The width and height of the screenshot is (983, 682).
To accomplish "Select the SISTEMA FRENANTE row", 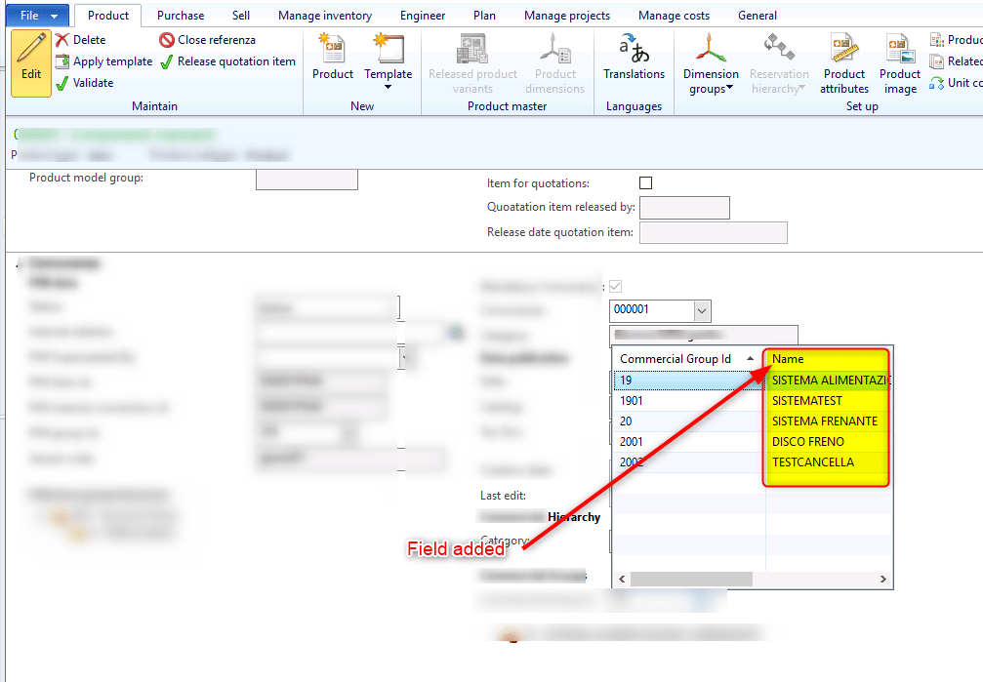I will [x=824, y=421].
